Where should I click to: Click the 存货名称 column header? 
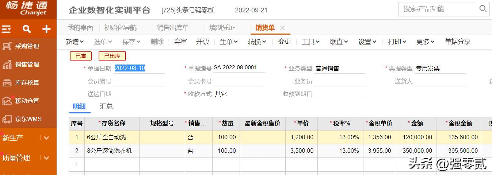[112, 124]
